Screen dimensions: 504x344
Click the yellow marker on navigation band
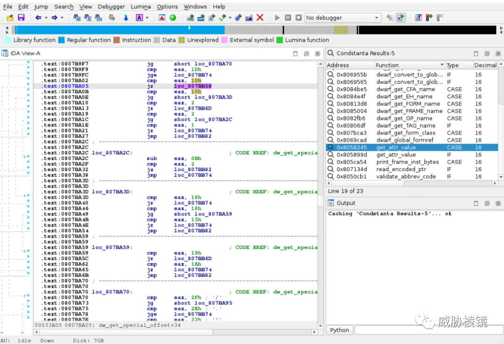coord(189,28)
